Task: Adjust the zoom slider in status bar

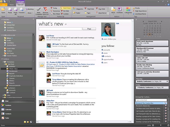Action: 161,125
